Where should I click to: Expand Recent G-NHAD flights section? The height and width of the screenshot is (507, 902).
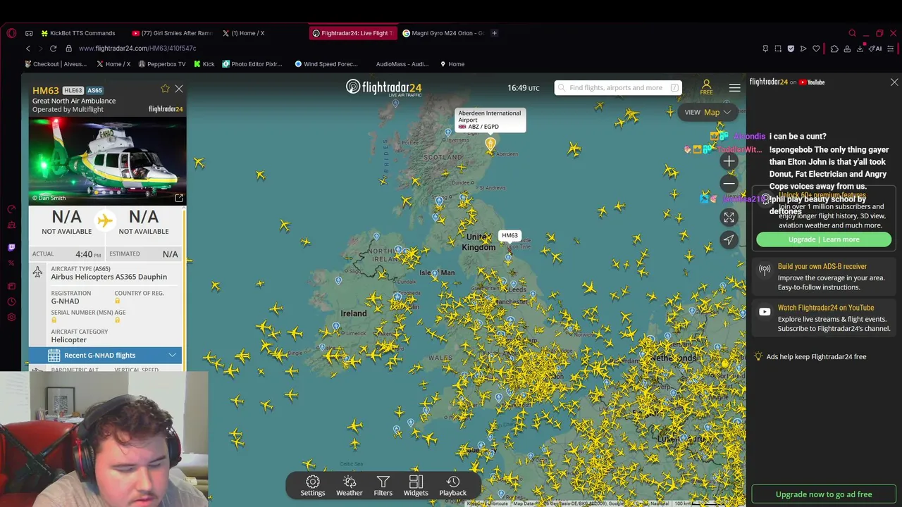coord(106,356)
